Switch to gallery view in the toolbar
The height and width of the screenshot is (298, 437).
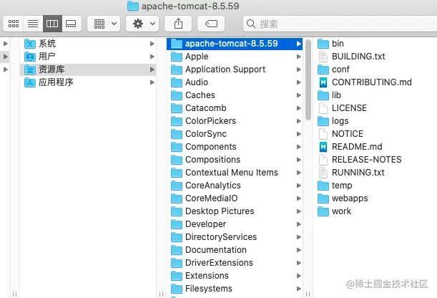[x=72, y=24]
